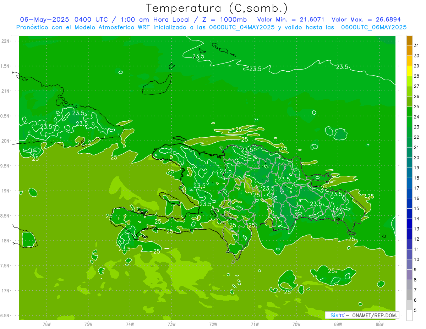Viewport: 426px width, 329px height.
Task: Click the '72W' longitude axis label
Action: (213, 324)
